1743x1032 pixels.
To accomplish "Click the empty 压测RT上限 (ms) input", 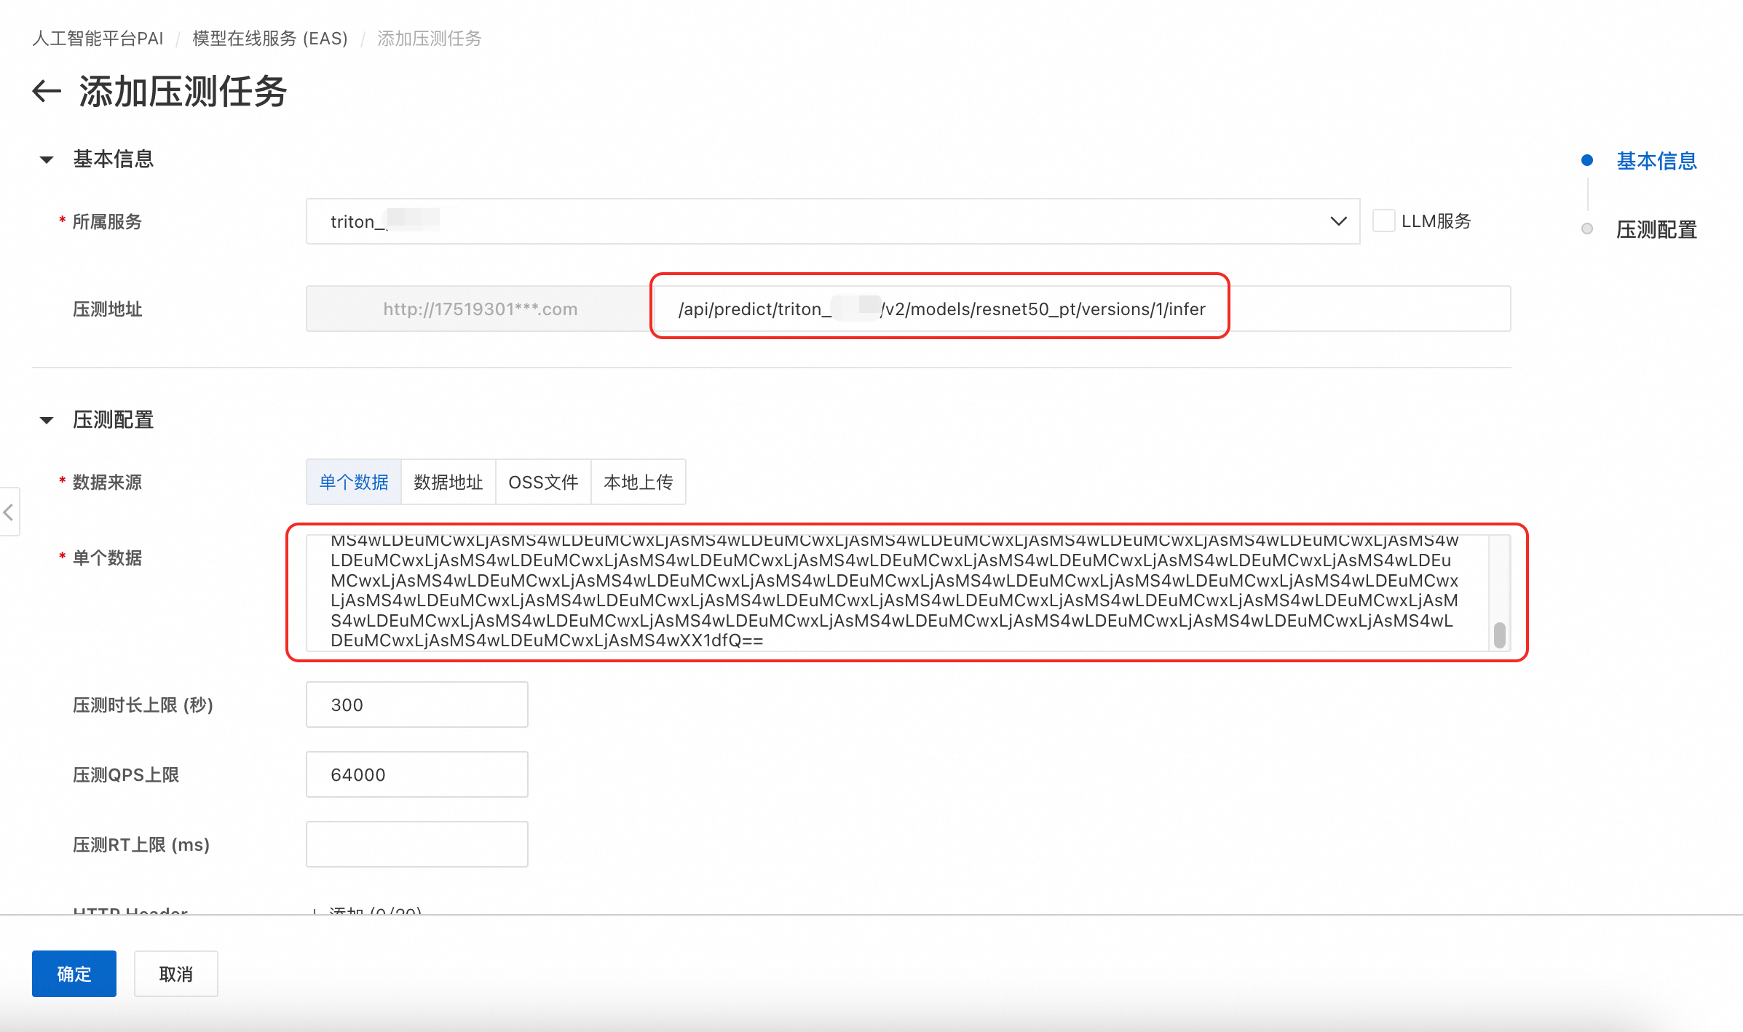I will click(416, 844).
